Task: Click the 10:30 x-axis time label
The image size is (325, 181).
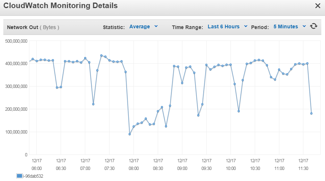Action: pos(255,168)
